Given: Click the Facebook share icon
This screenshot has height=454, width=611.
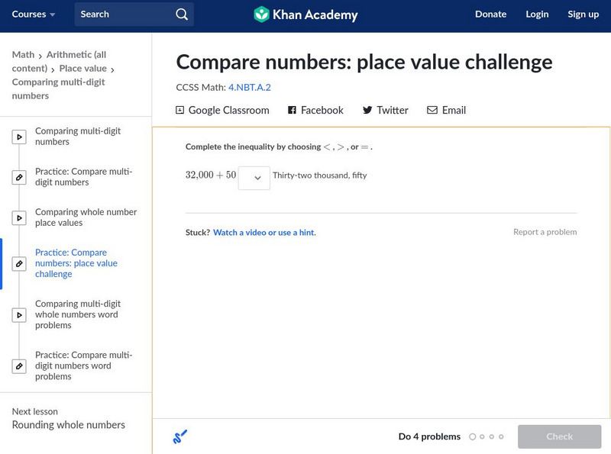Looking at the screenshot, I should [292, 110].
